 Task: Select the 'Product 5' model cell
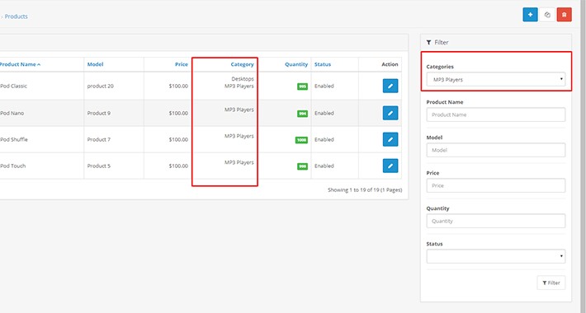[x=99, y=166]
